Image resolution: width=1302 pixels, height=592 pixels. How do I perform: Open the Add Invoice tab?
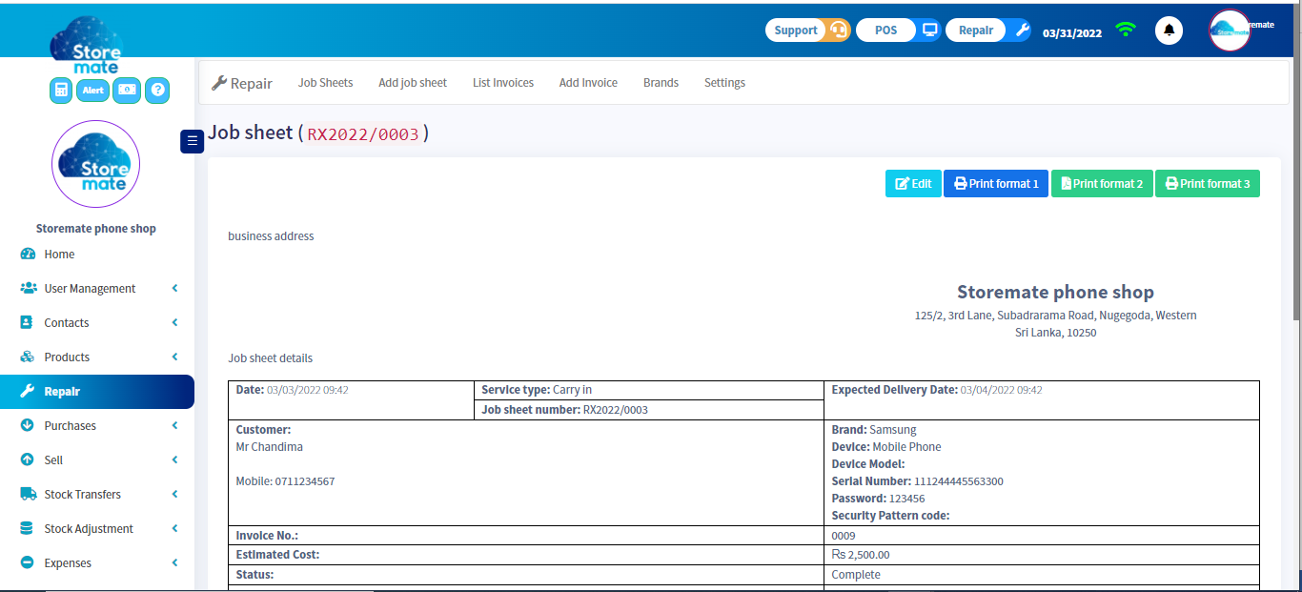click(x=588, y=83)
